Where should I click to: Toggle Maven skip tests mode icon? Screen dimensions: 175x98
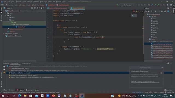(x=168, y=11)
